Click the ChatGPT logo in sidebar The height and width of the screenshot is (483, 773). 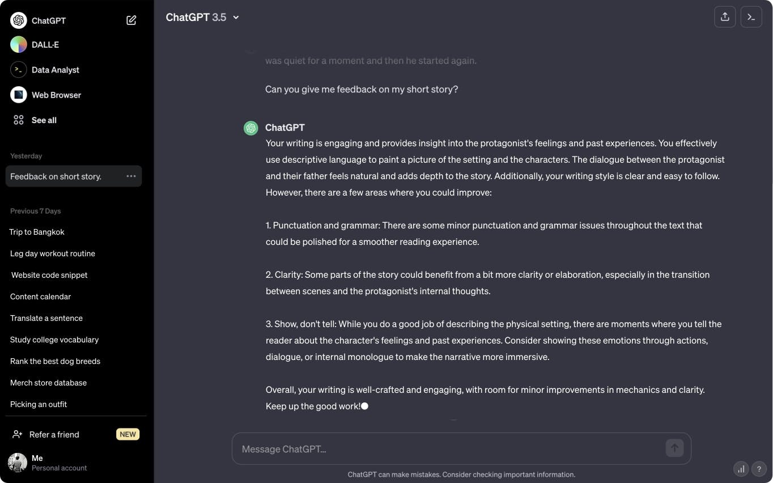point(19,20)
